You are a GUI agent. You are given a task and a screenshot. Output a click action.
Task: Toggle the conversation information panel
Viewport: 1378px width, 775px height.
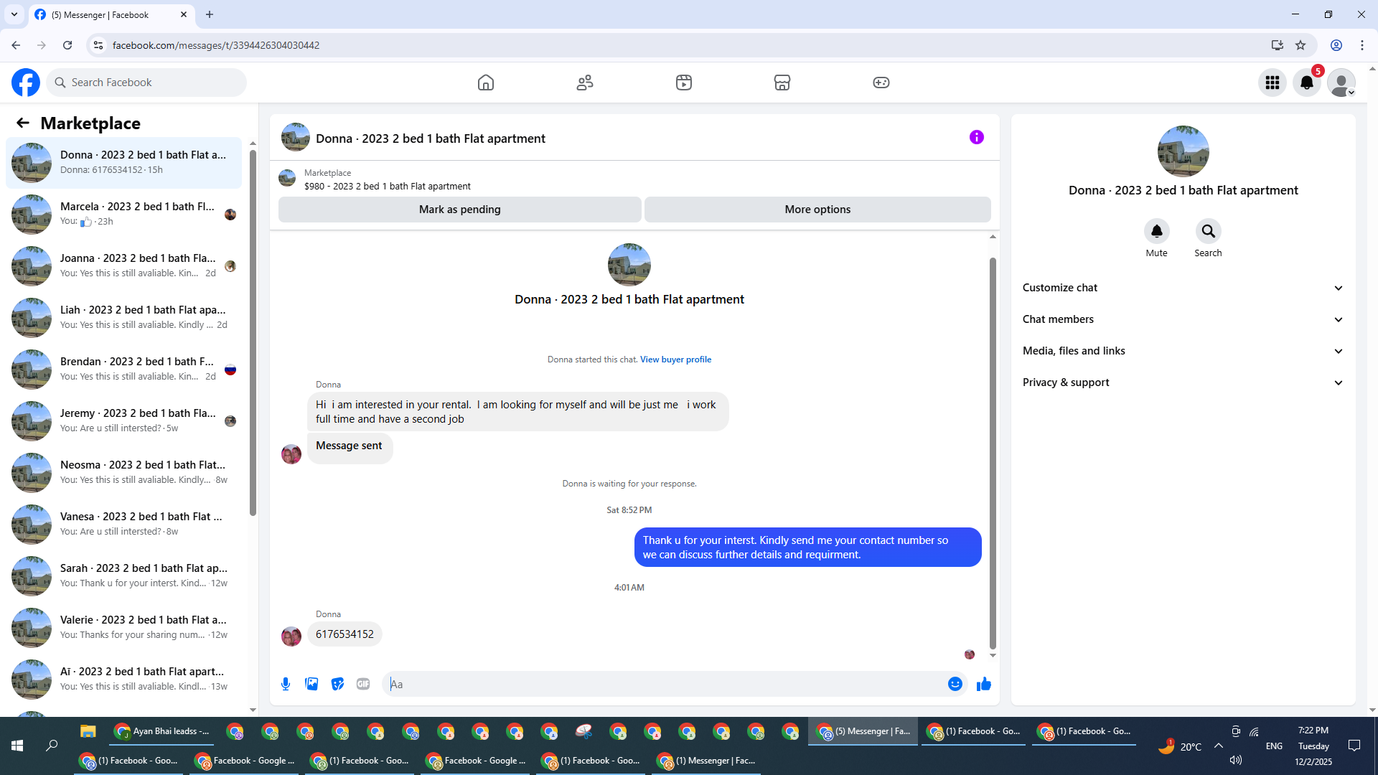click(x=976, y=137)
